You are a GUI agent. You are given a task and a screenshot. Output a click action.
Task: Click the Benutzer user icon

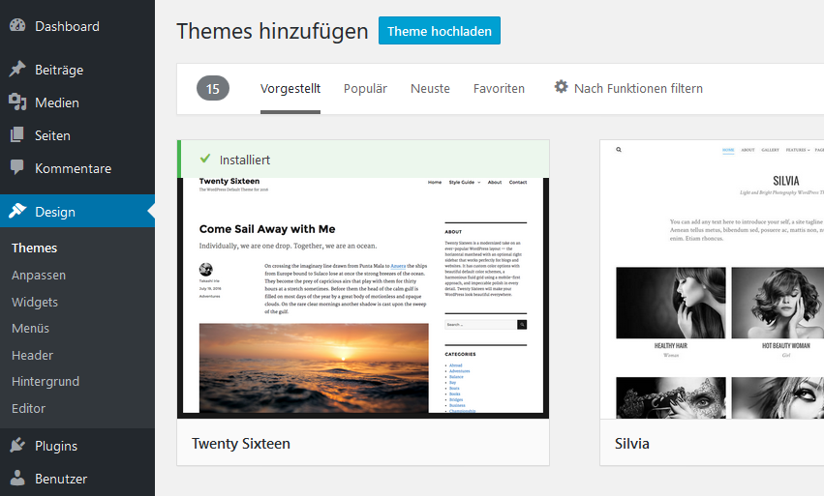click(x=17, y=478)
